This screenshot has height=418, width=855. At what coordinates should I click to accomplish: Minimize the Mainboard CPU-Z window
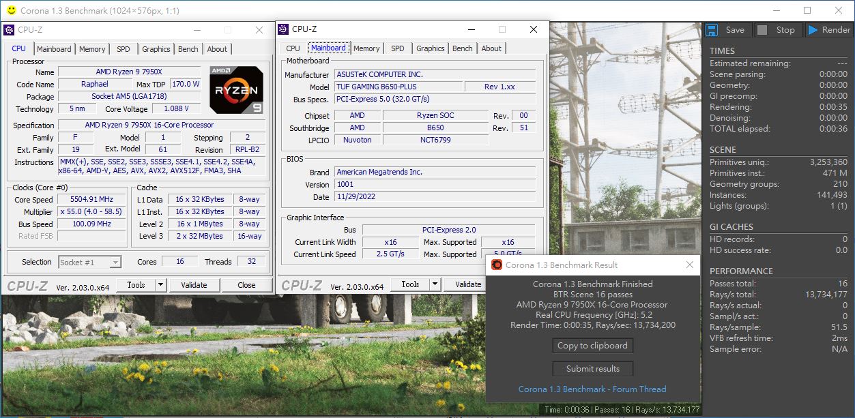472,29
